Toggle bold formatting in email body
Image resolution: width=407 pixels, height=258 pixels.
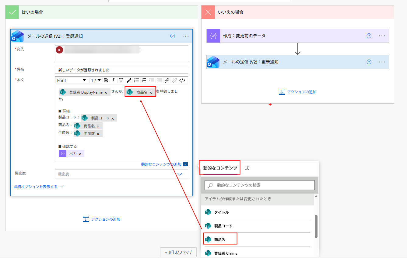pos(106,81)
